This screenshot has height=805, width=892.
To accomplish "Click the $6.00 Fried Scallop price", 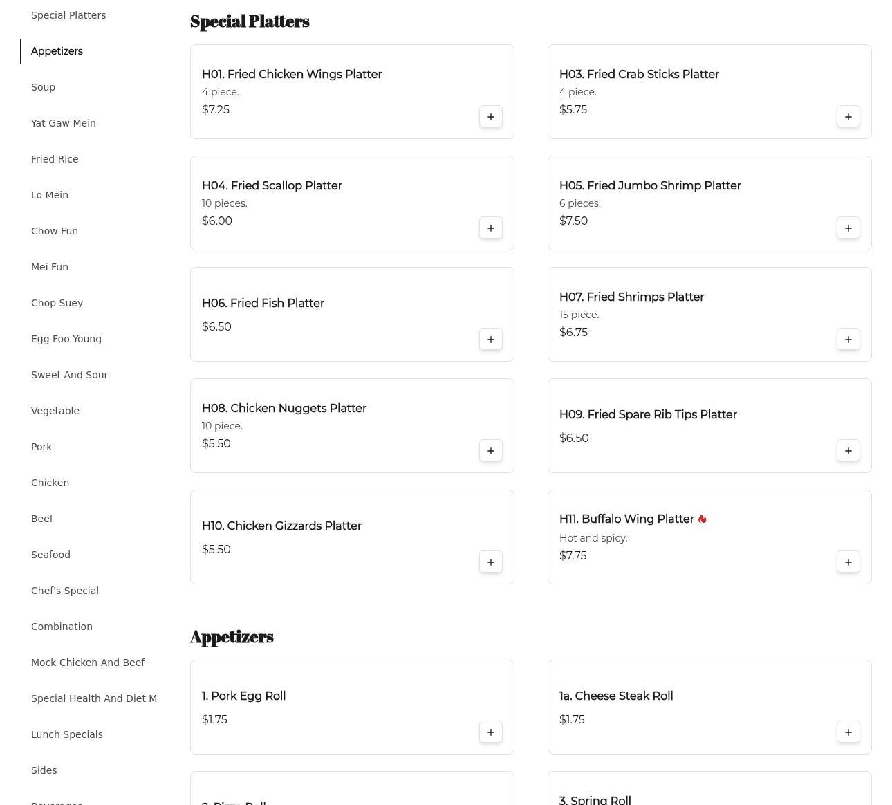I will [217, 221].
